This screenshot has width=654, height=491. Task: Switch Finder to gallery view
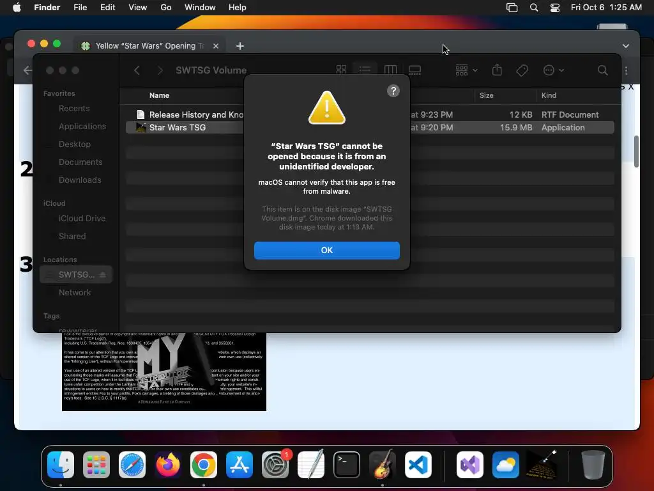pos(414,70)
